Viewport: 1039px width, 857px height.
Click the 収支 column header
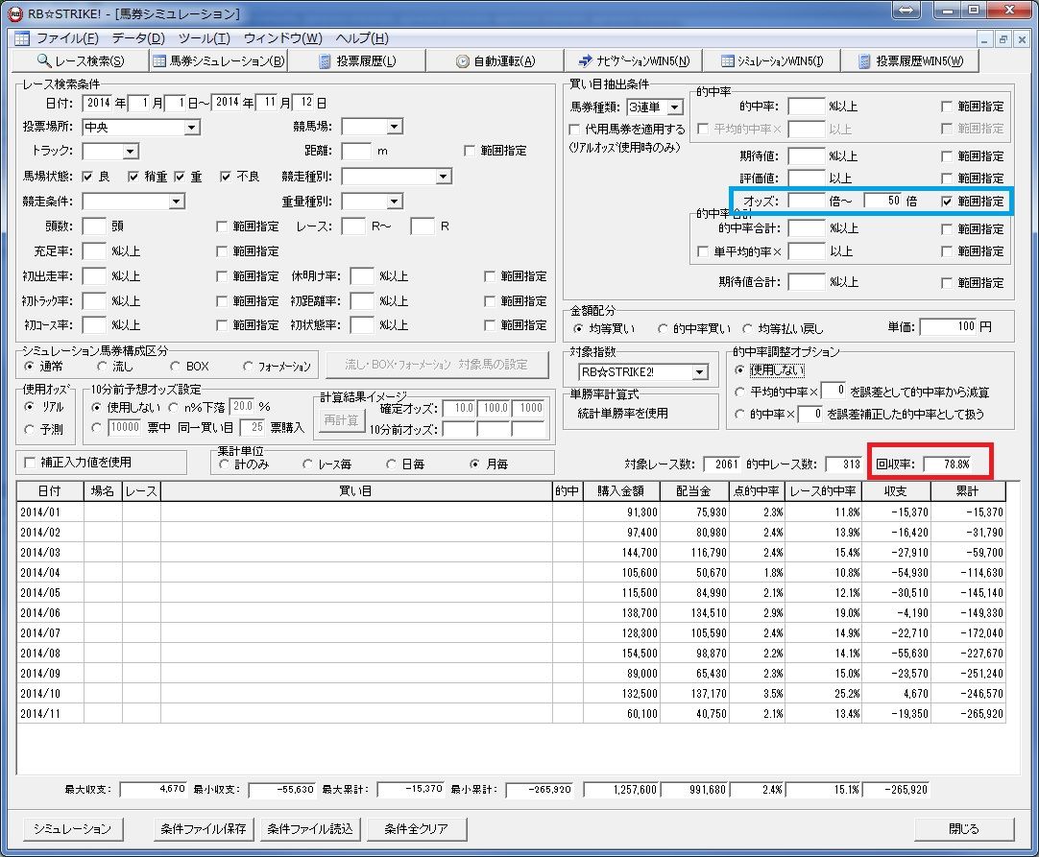[x=897, y=491]
